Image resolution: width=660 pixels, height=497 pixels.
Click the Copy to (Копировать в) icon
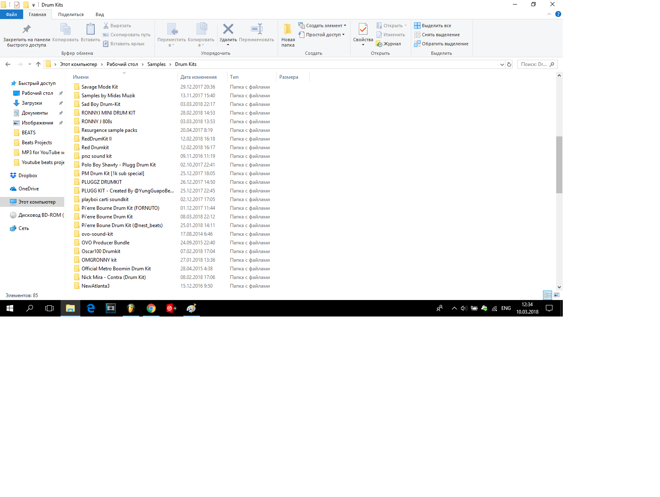[x=201, y=29]
